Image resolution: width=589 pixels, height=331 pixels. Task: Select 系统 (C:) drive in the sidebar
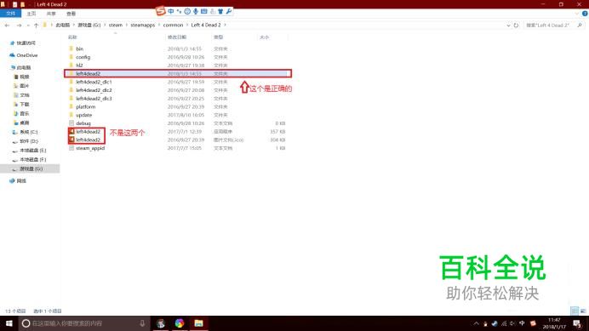[x=29, y=132]
